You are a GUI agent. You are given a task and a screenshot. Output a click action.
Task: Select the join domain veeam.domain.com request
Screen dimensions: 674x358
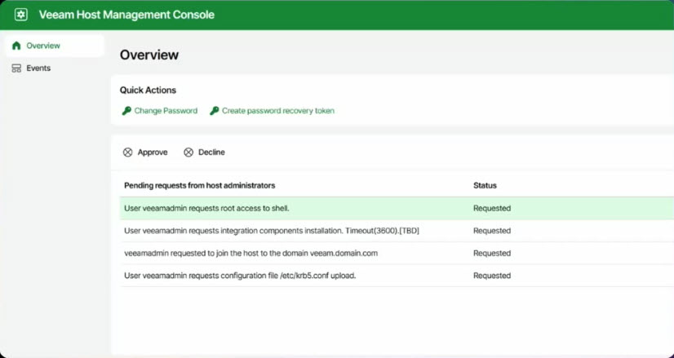point(397,253)
